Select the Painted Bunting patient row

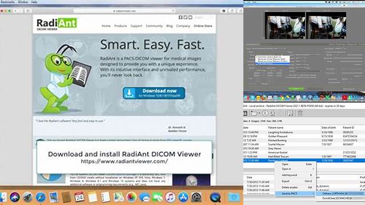coord(304,140)
